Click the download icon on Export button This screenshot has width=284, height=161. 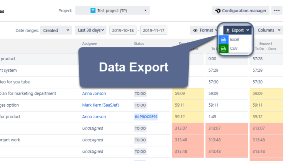228,30
